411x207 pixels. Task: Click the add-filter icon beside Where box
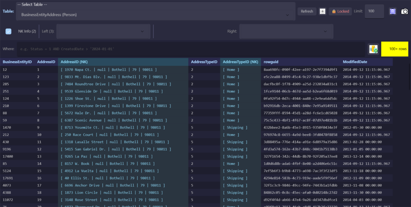click(x=373, y=49)
